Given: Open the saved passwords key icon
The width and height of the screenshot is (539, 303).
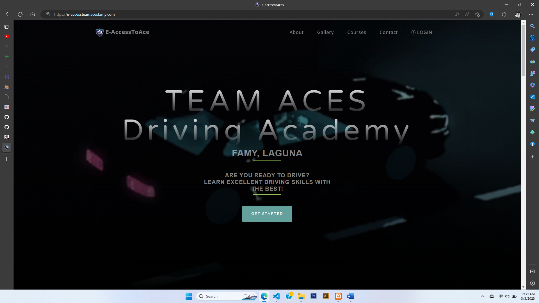Looking at the screenshot, I should [457, 14].
